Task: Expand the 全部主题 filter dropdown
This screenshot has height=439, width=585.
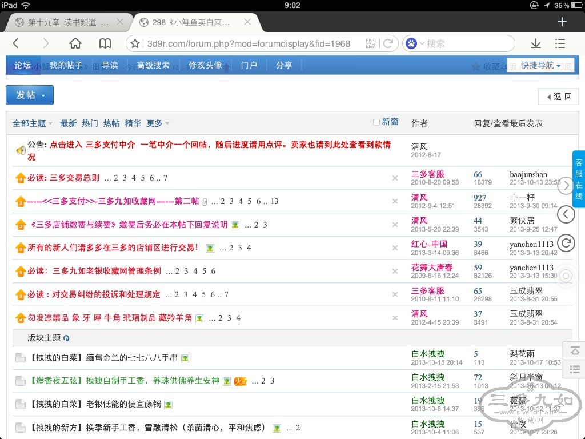Action: click(x=33, y=123)
